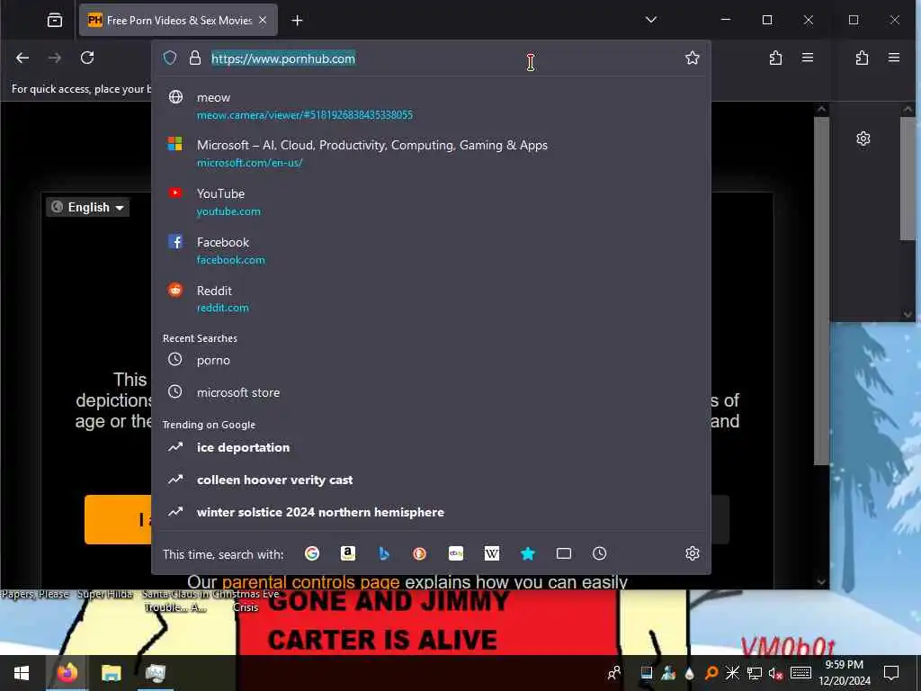Open the hamburger menu of the background window
The height and width of the screenshot is (691, 921).
(x=894, y=58)
